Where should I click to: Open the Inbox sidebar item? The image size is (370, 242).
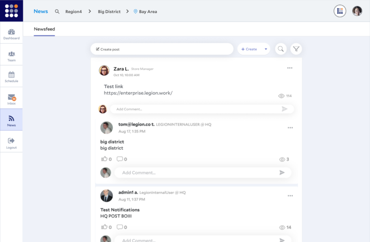[x=11, y=99]
